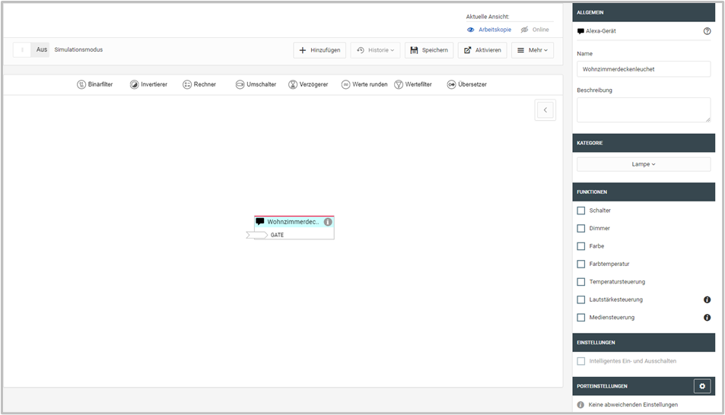Click the Speichern button

(x=429, y=50)
